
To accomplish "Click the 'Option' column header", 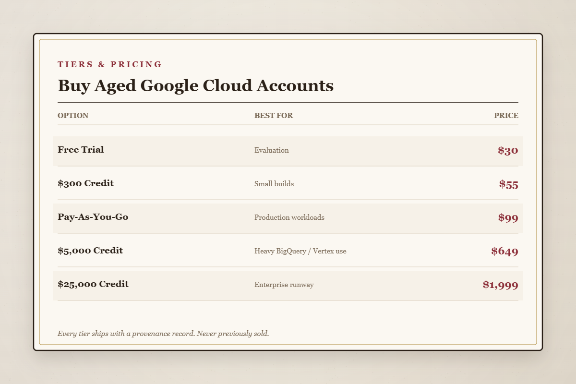I will pos(73,116).
